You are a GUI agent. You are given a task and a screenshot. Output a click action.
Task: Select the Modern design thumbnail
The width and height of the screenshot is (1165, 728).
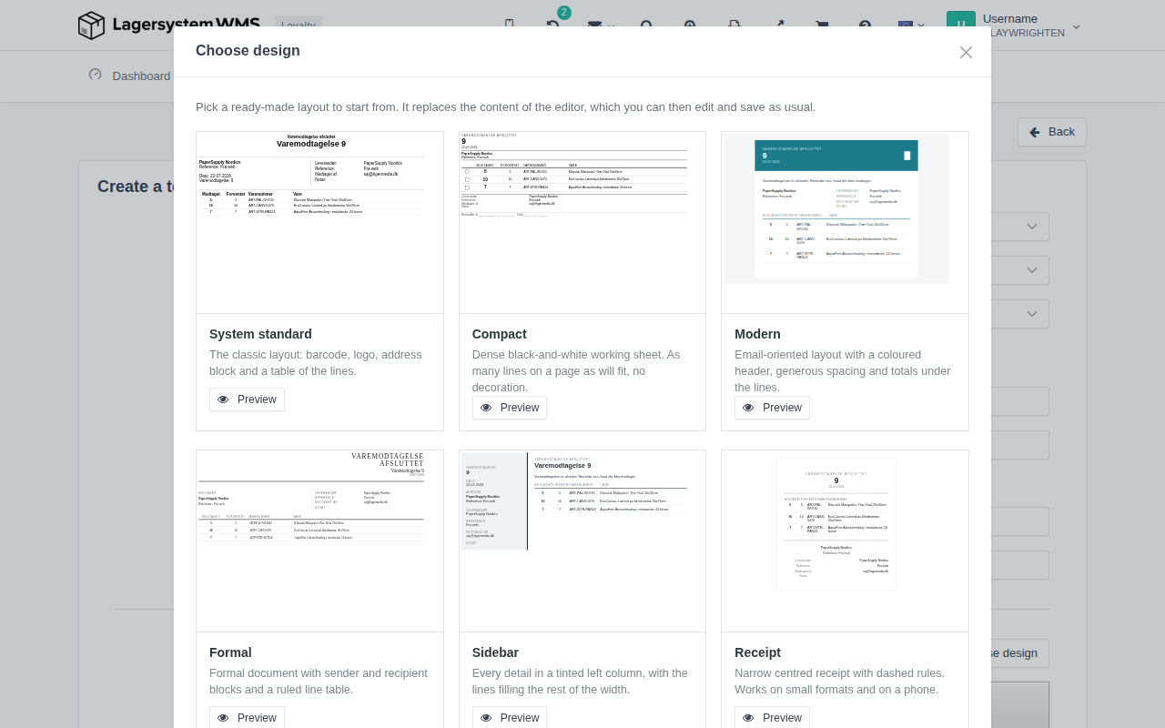(x=845, y=223)
